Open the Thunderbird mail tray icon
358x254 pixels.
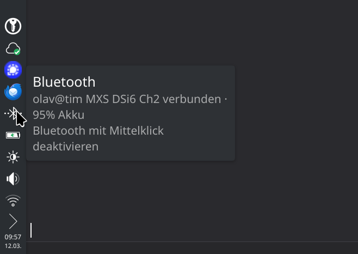pyautogui.click(x=13, y=92)
